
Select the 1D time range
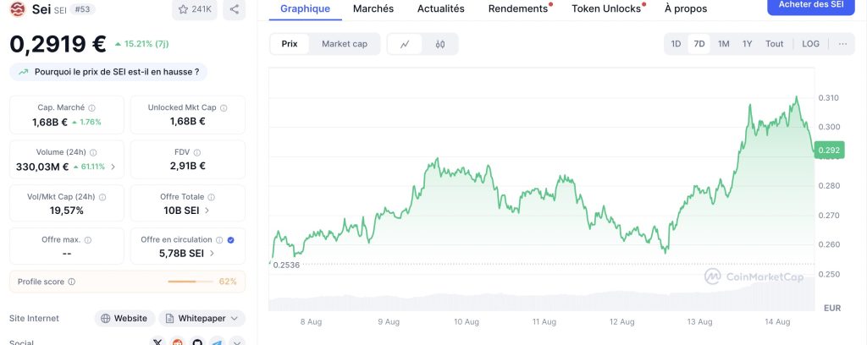pos(676,44)
